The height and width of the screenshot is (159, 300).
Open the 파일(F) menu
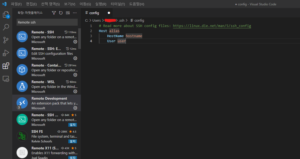click(x=16, y=4)
